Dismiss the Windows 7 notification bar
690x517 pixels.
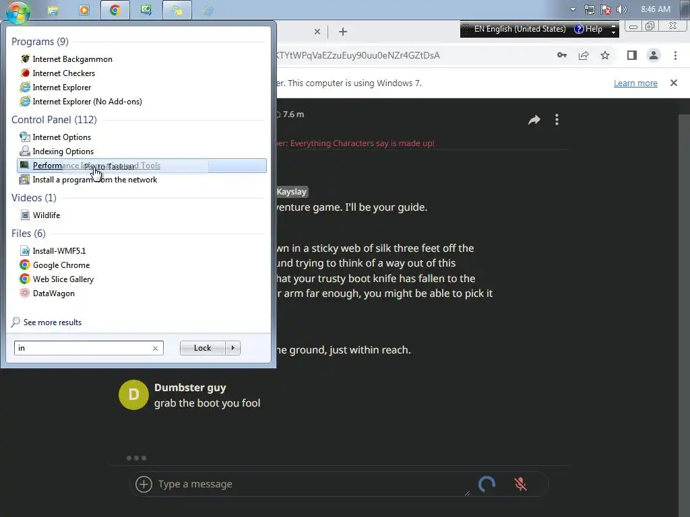pos(673,83)
